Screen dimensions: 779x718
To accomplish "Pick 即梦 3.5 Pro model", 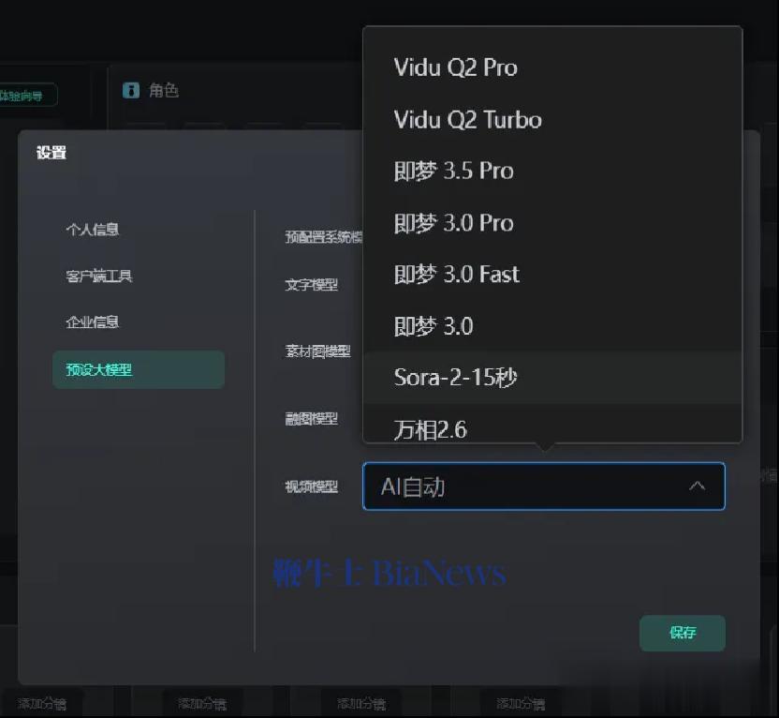I will 552,171.
